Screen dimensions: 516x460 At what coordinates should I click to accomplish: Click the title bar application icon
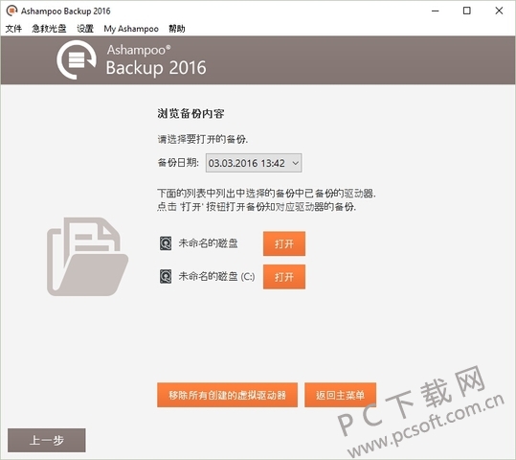click(11, 11)
